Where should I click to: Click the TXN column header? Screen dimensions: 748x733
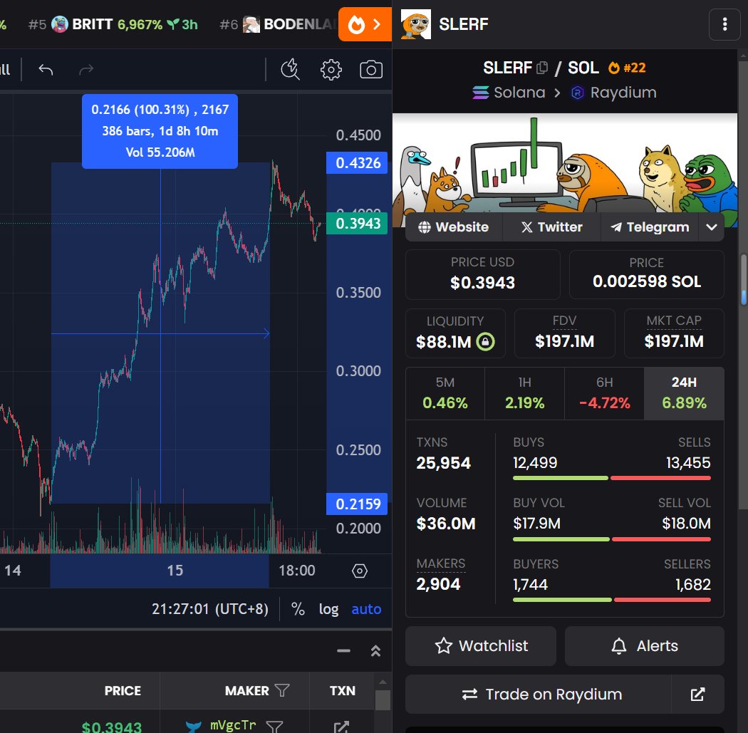(343, 690)
